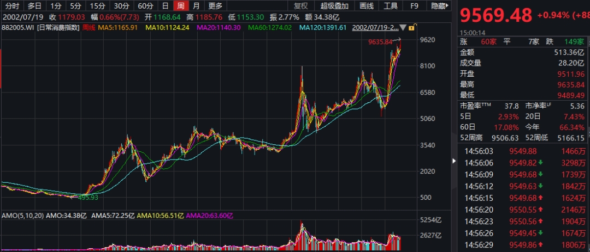The image size is (590, 252).
Task: Click the panel expand arrow beside trade list
Action: click(454, 161)
